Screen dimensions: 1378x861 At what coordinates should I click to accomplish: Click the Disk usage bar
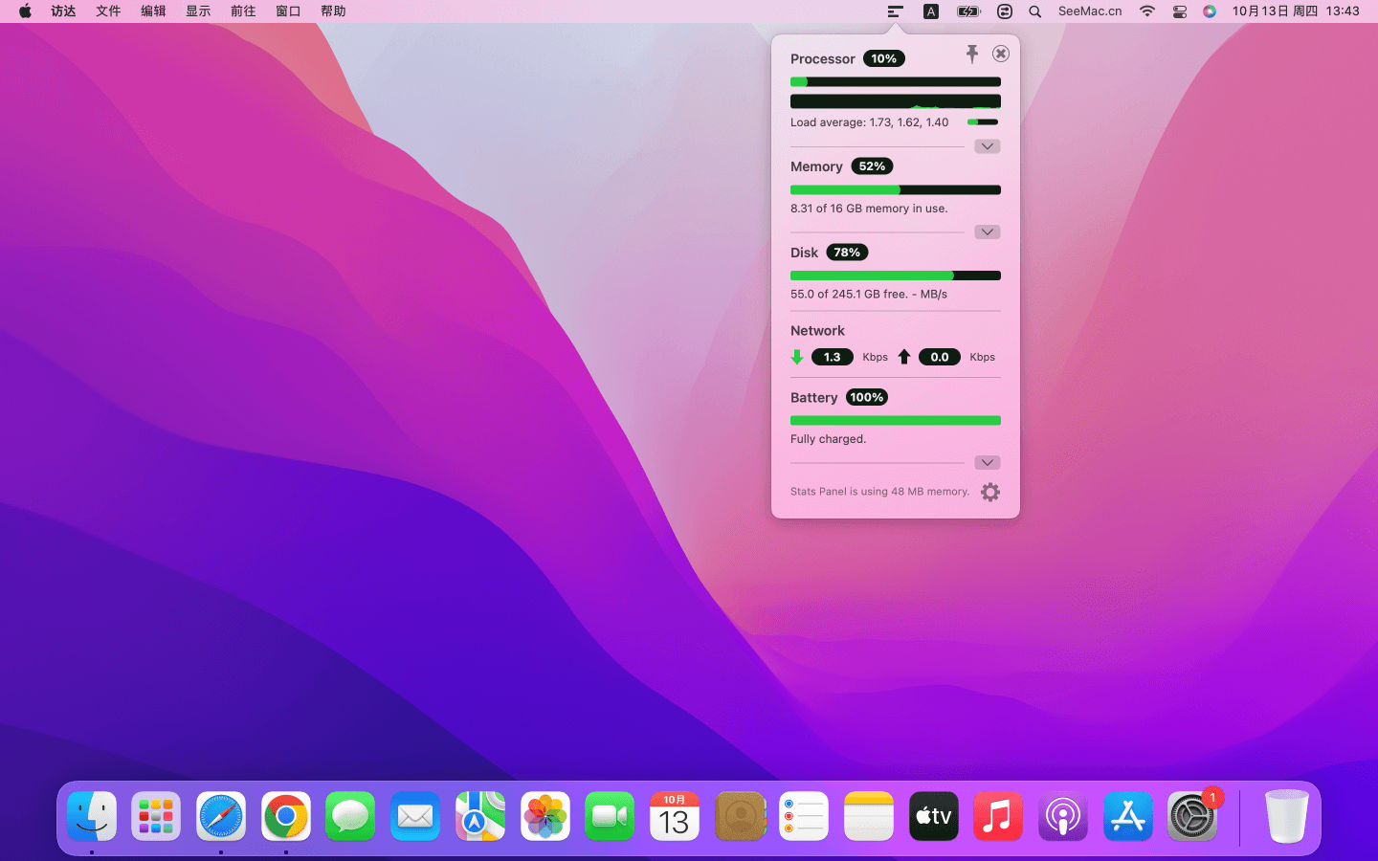[x=895, y=276]
